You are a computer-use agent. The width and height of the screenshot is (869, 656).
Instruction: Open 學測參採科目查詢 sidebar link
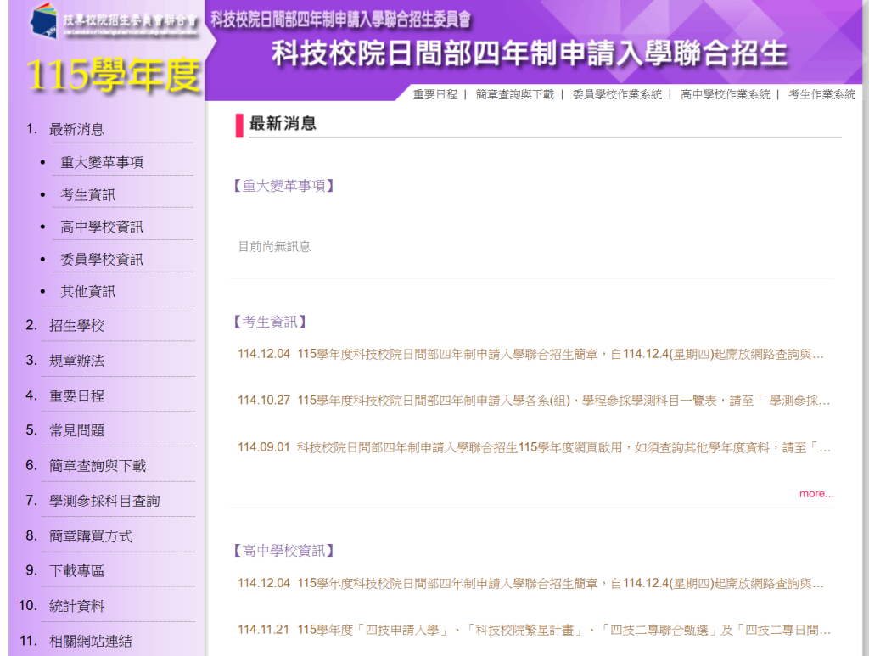pyautogui.click(x=104, y=501)
